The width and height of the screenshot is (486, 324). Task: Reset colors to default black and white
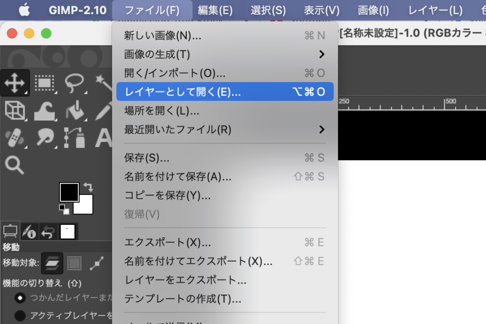(64, 210)
